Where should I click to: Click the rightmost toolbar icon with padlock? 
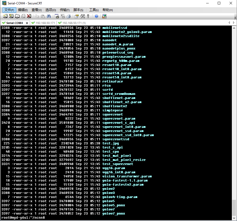click(x=104, y=16)
